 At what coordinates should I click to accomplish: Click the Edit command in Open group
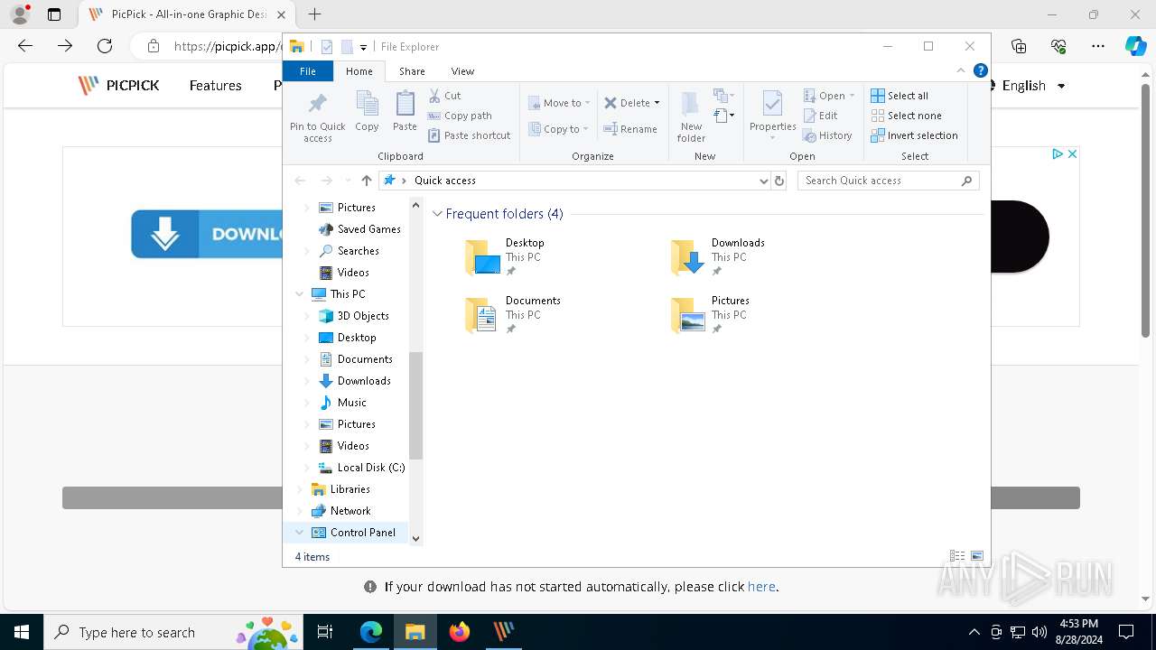[x=821, y=116]
